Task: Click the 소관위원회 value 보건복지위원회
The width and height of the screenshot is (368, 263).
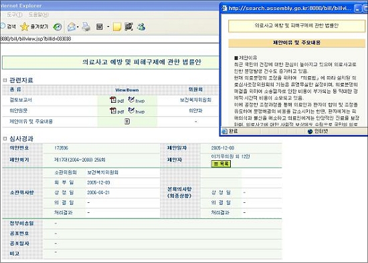Action: (102, 172)
